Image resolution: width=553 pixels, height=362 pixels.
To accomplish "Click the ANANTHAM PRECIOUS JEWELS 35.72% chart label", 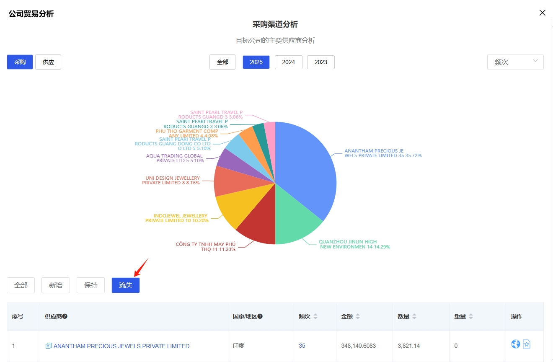I will [x=383, y=153].
